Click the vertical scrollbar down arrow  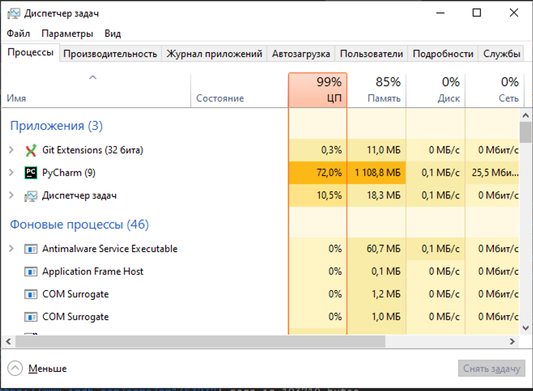(x=526, y=328)
